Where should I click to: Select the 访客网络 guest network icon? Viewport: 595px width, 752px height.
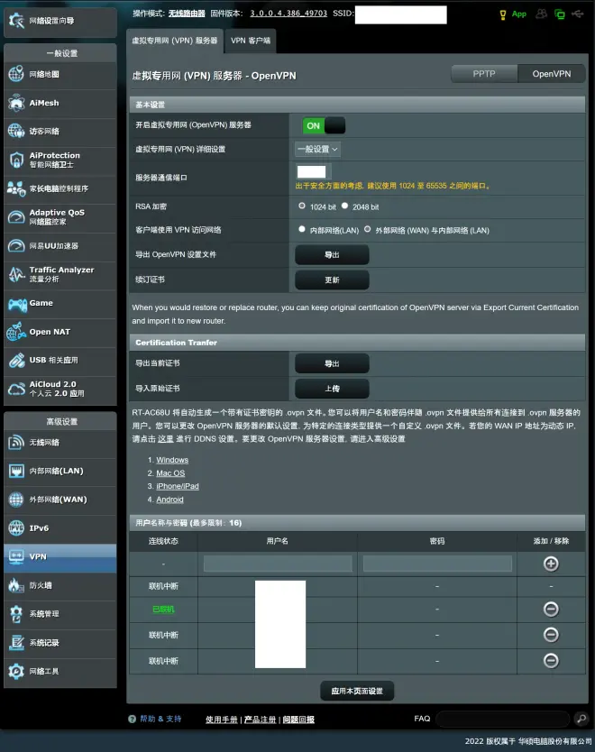(16, 131)
